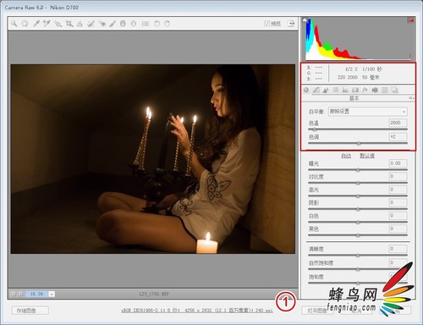Click the 默认值 (Default) link
This screenshot has height=325, width=423.
coord(367,156)
